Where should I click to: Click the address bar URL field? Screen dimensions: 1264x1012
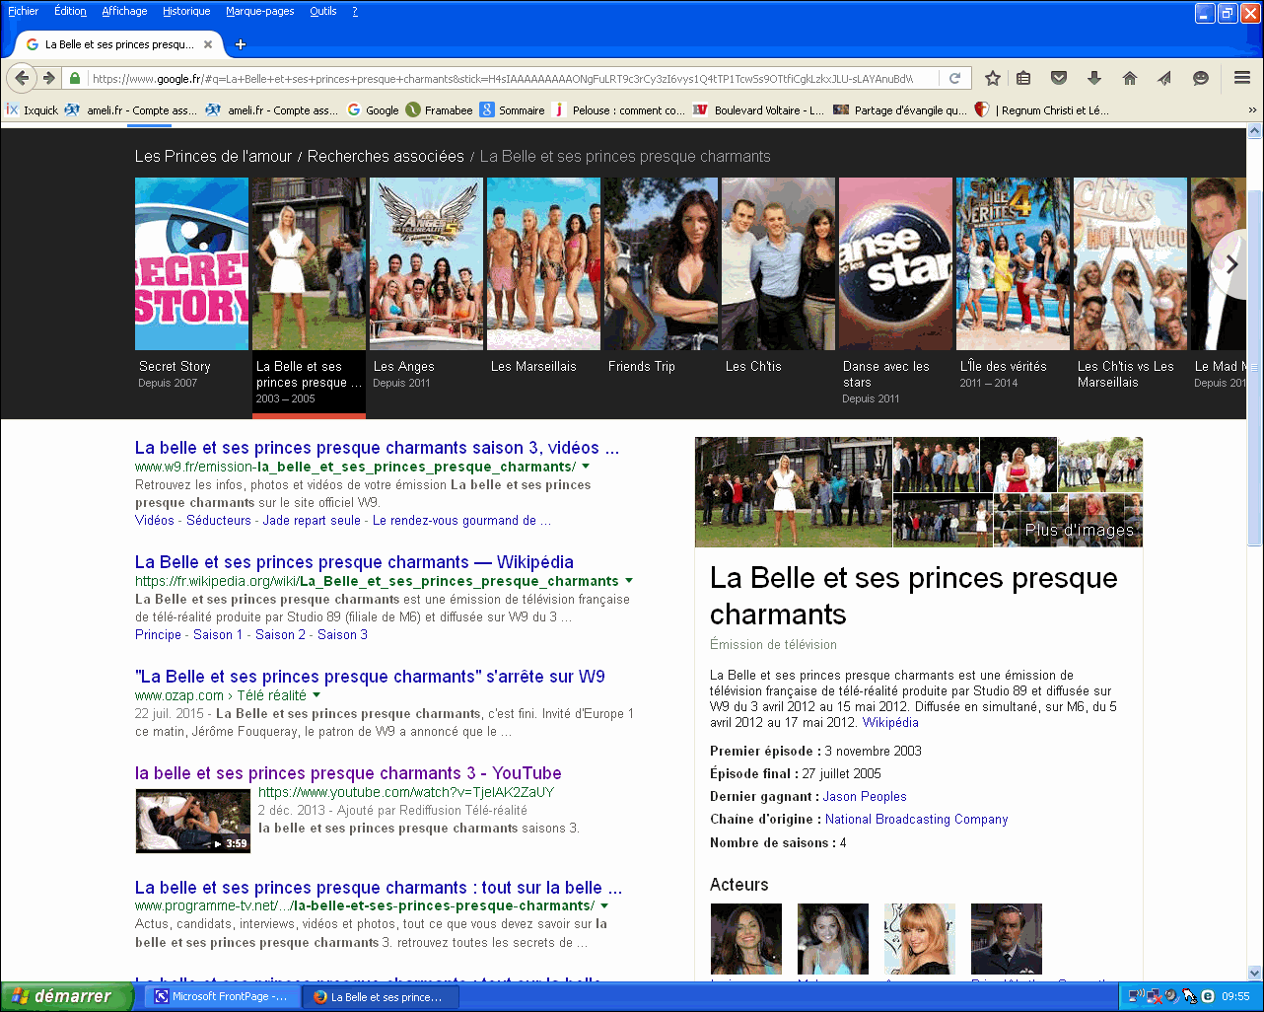(503, 78)
